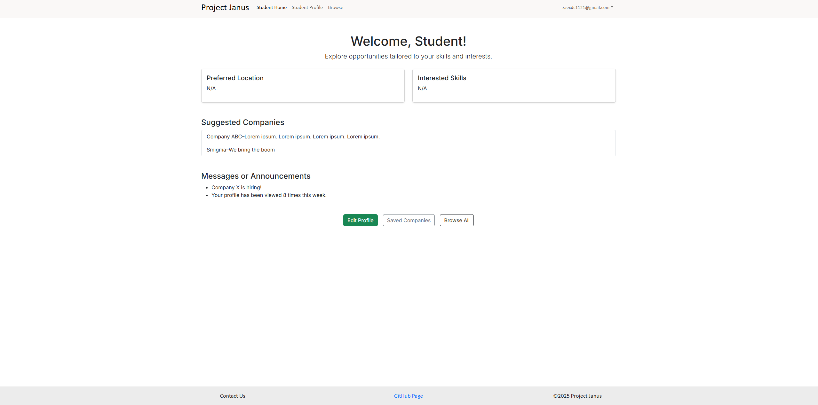Screen dimensions: 818x405
Task: Click the profile viewed 8 times message
Action: [269, 195]
